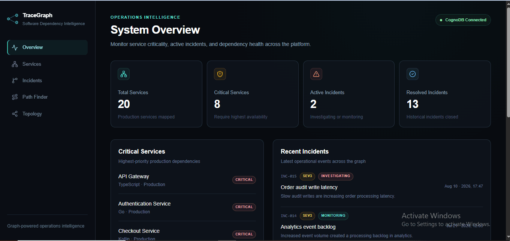Click 'Production services mapped' caption
The image size is (510, 241).
coord(146,117)
